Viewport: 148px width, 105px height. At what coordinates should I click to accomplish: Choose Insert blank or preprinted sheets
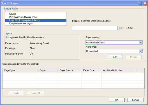pyautogui.click(x=36, y=20)
